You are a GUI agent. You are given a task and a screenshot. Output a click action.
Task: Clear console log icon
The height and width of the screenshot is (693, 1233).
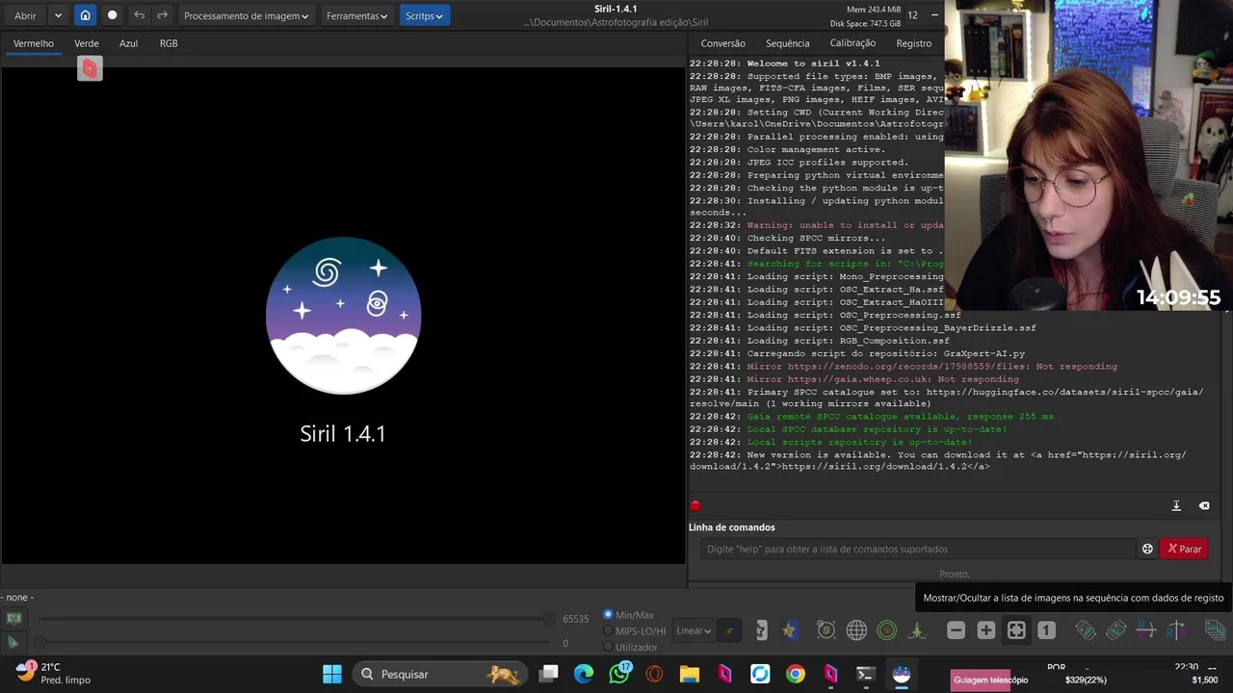tap(1204, 505)
